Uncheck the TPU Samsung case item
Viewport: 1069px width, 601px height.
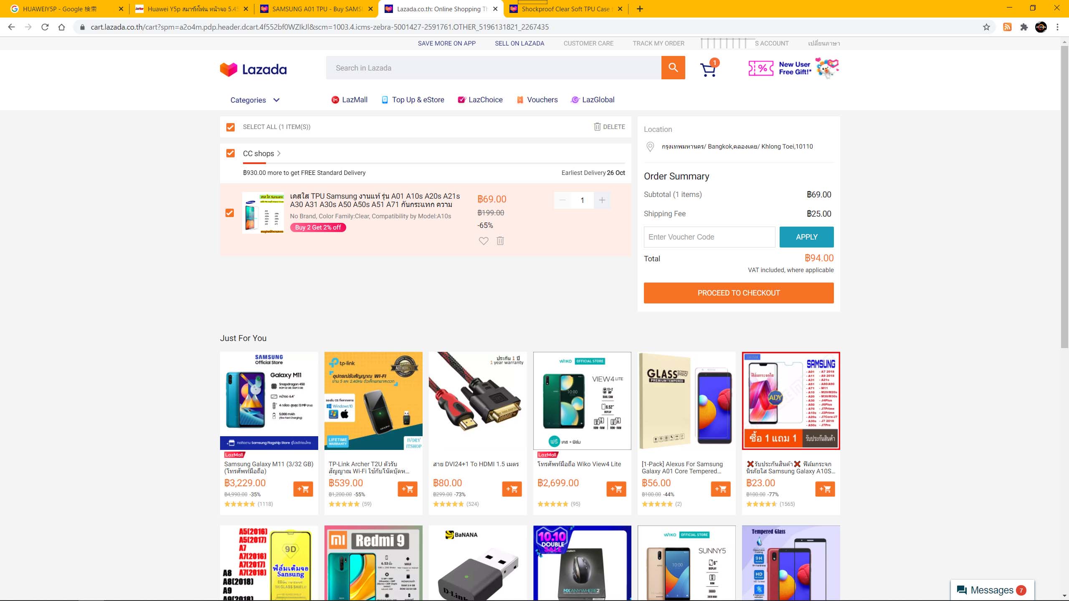tap(230, 213)
